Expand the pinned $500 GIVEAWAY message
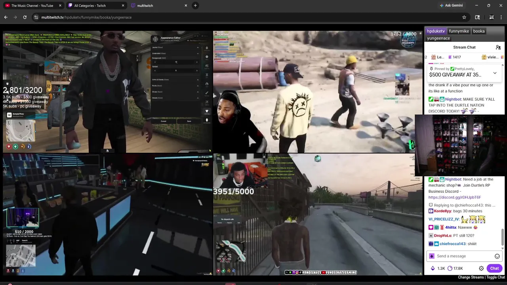507x285 pixels. [495, 73]
